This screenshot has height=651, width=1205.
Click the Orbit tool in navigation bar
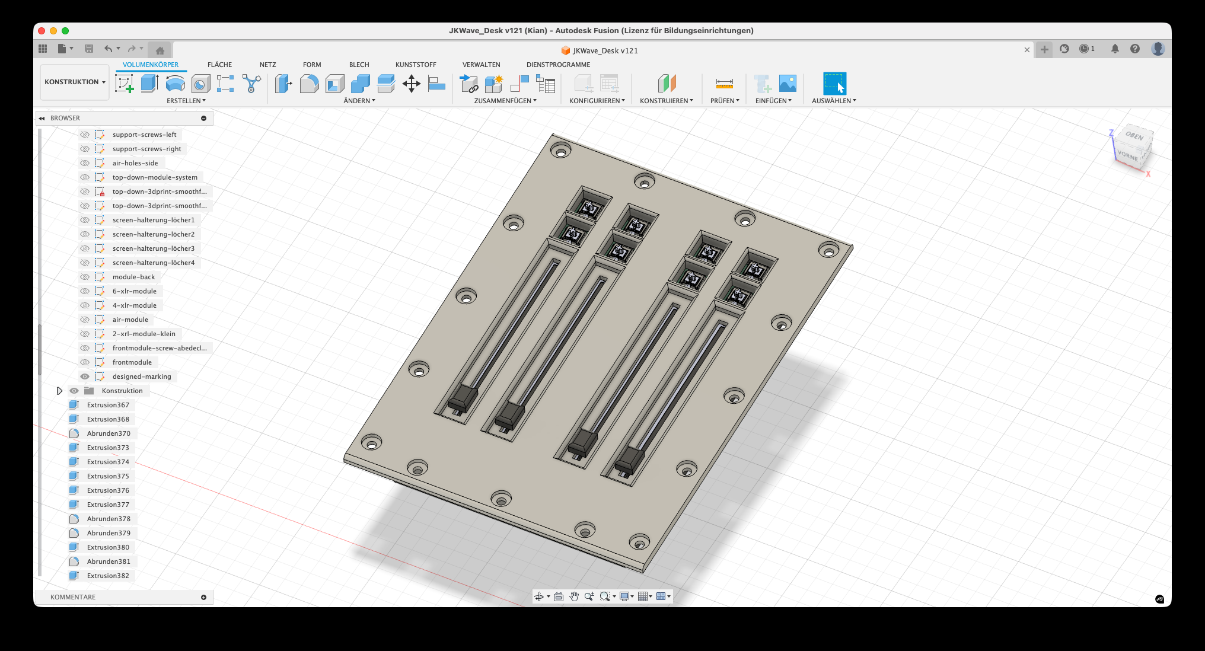point(539,596)
